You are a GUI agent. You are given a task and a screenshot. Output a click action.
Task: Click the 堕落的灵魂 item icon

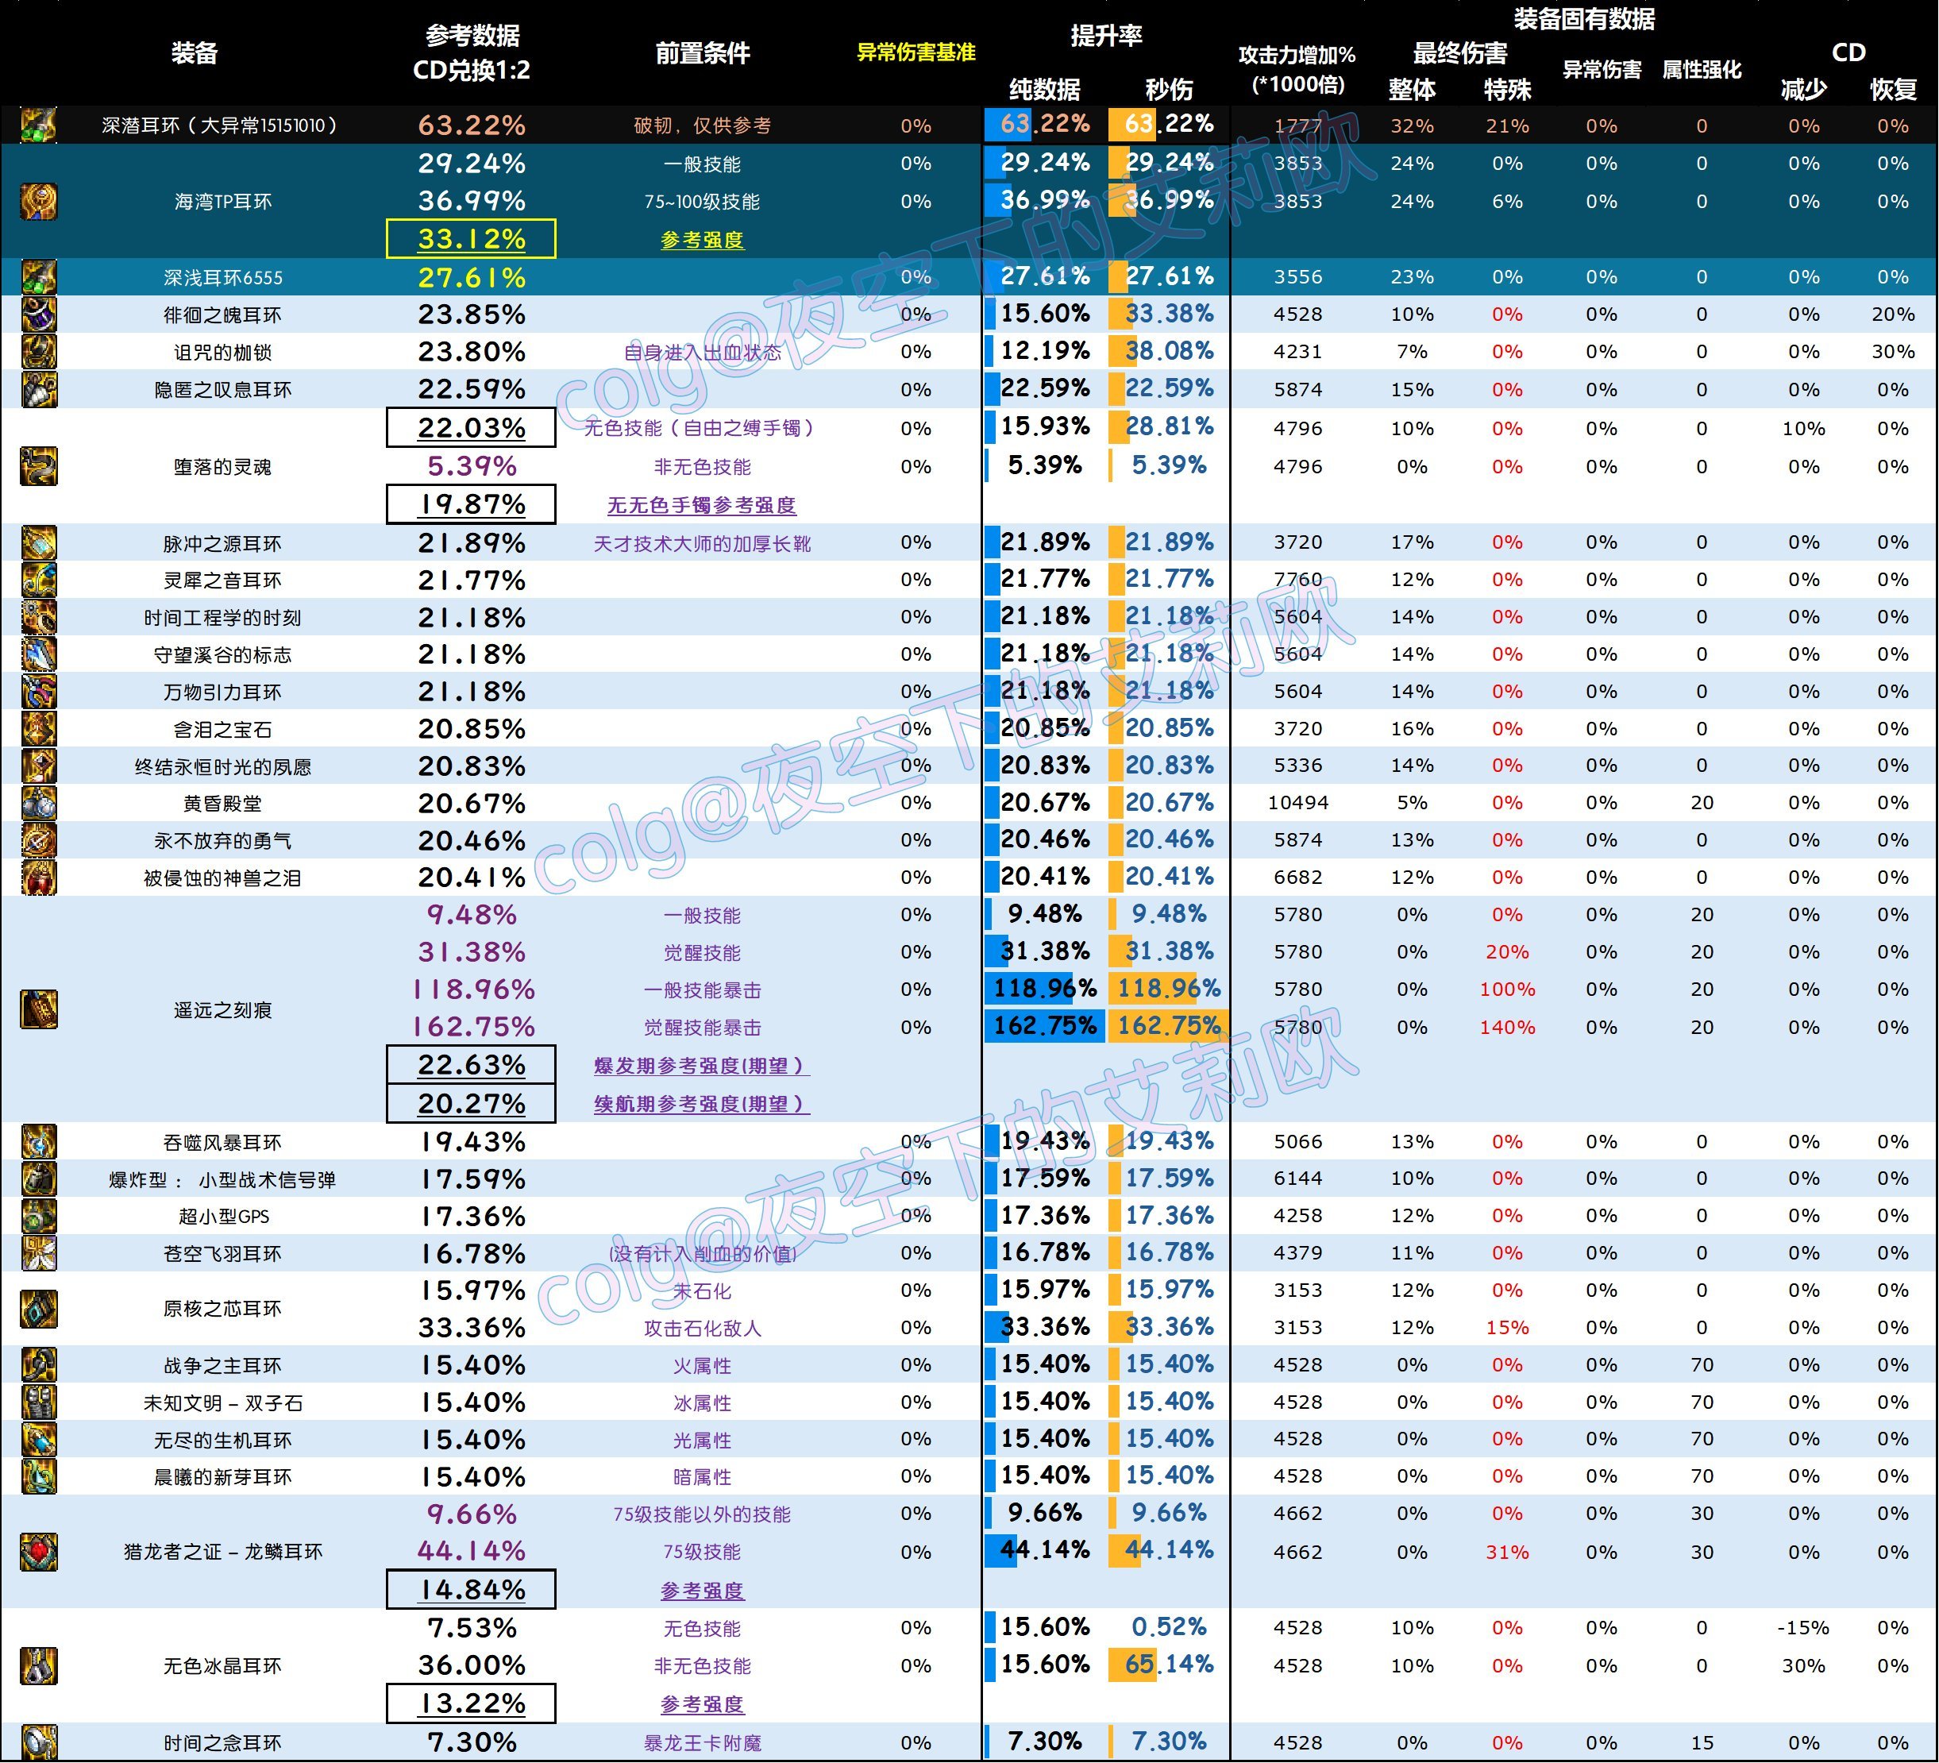click(x=38, y=466)
